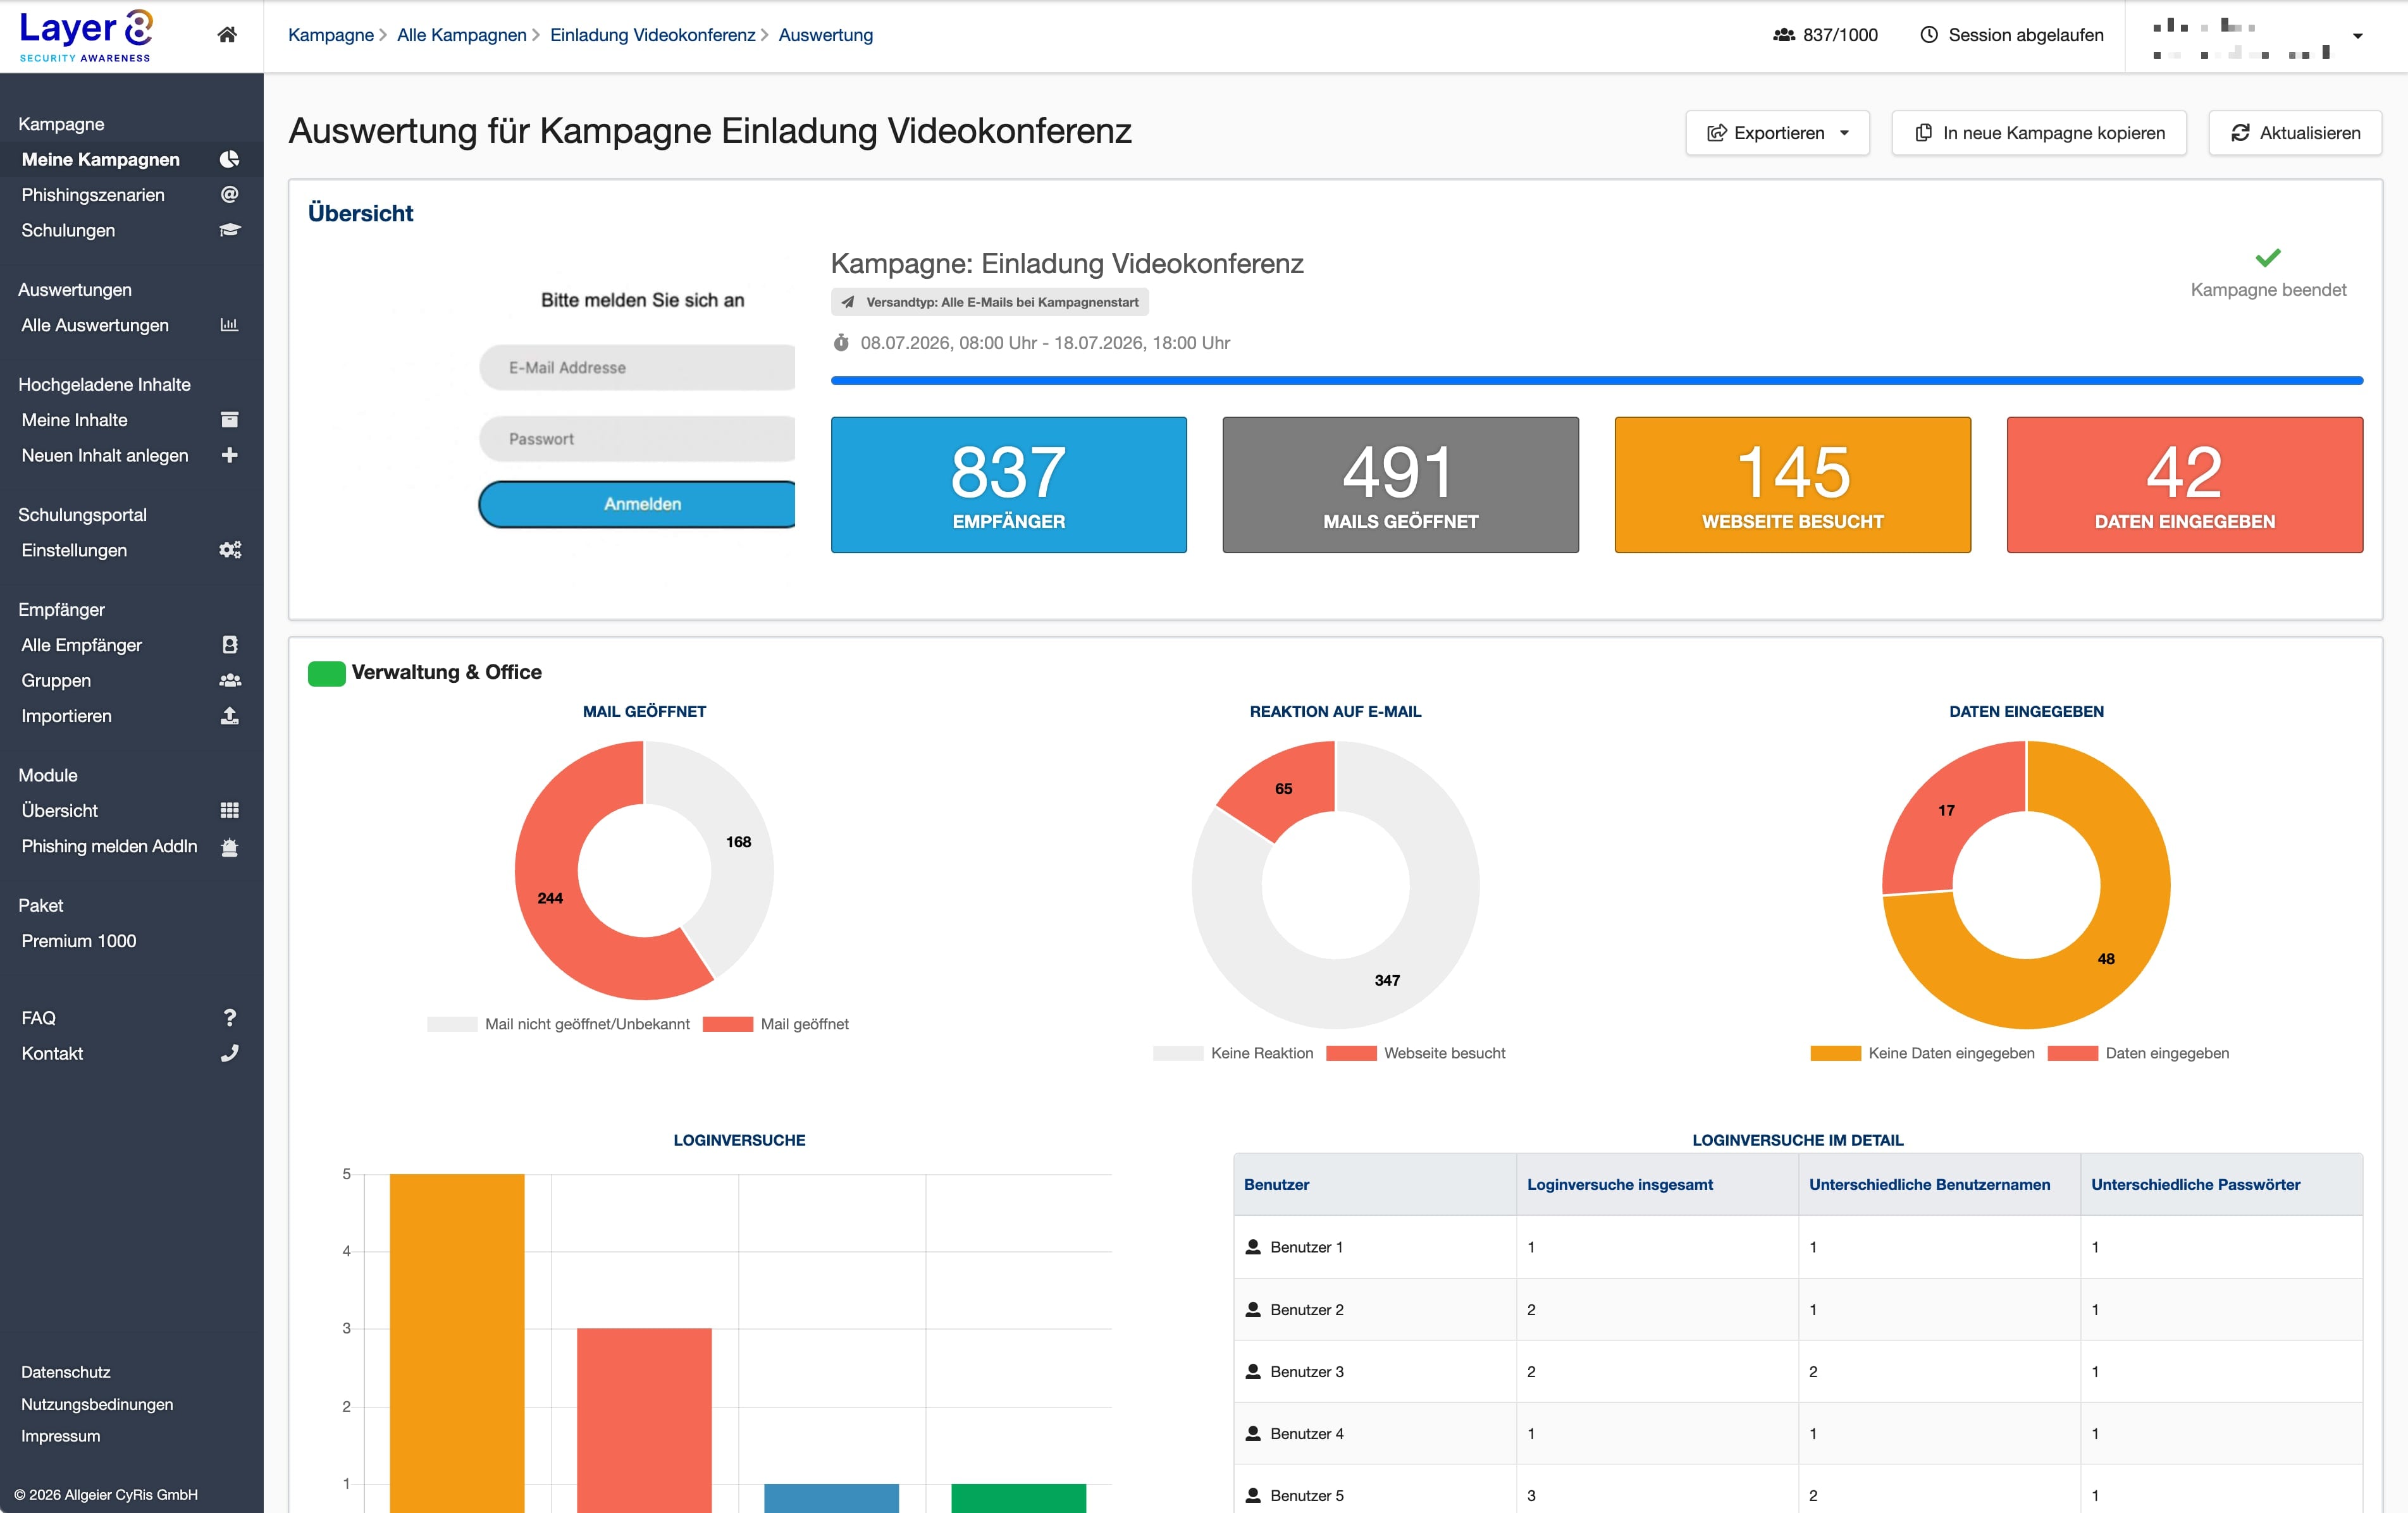Click In neue Kampagne kopieren button
Image resolution: width=2408 pixels, height=1513 pixels.
tap(2039, 133)
